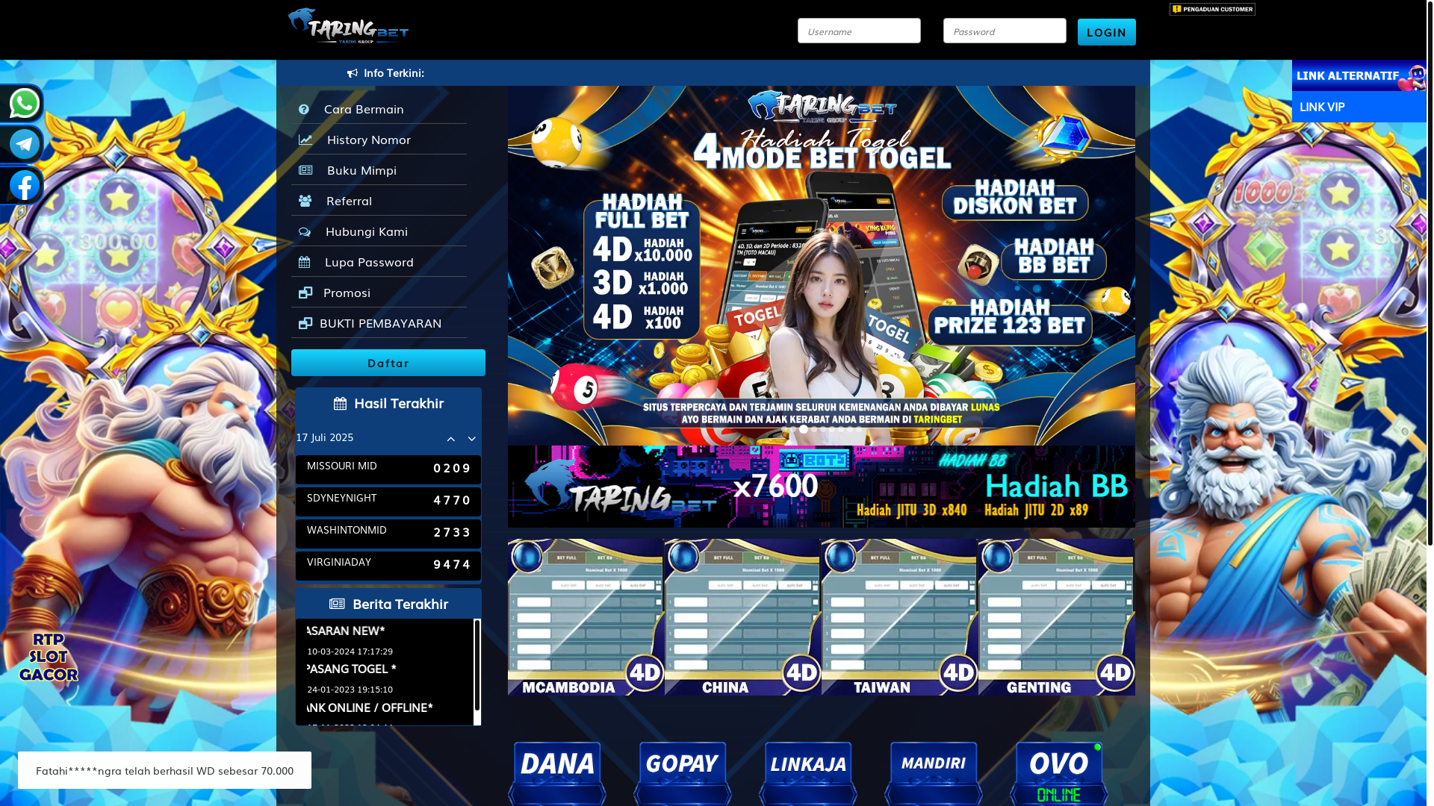
Task: Select the VIRGINIADAY 9474 result row
Action: 388,566
